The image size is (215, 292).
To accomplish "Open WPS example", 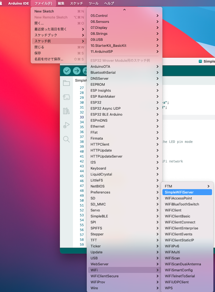I will 187,288.
